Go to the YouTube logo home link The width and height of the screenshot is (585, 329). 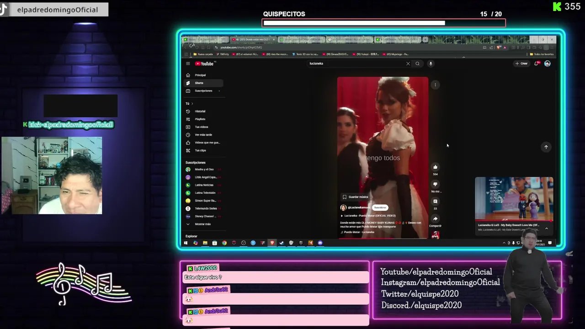(204, 64)
